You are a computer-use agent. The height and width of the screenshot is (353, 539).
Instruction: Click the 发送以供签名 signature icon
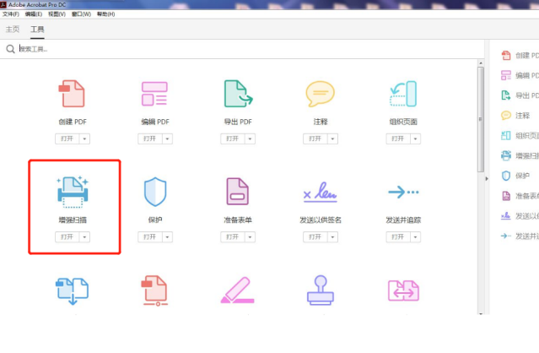321,192
